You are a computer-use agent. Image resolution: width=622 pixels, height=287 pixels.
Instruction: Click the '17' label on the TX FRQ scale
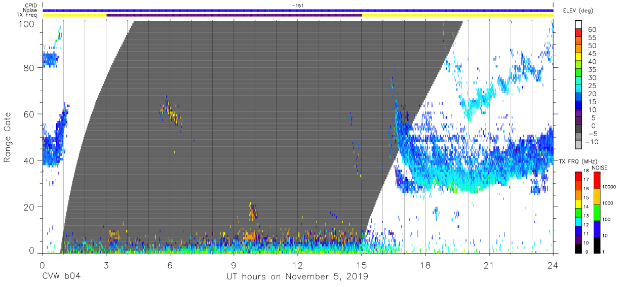click(x=586, y=180)
